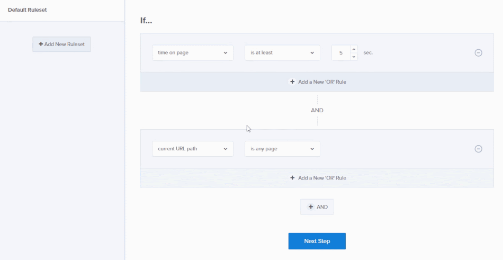Decrease seconds with the down arrow

coord(354,57)
